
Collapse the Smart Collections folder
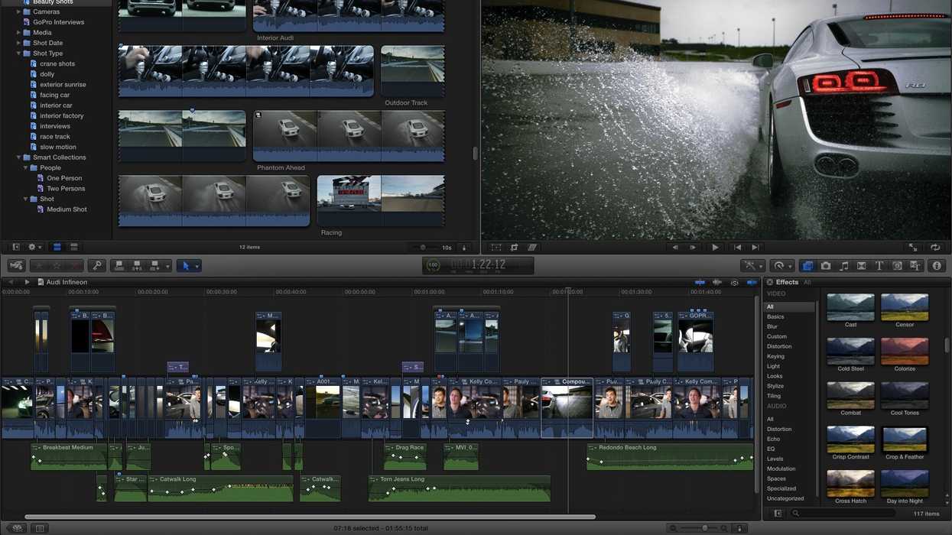click(x=18, y=157)
